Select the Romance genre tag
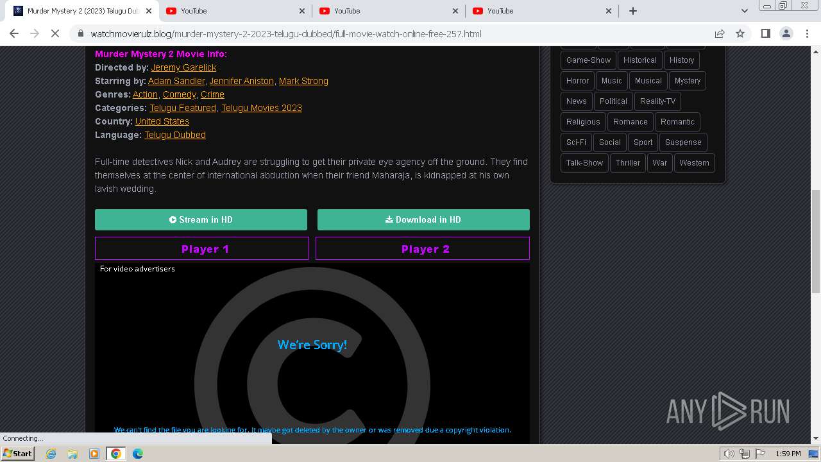 631,122
